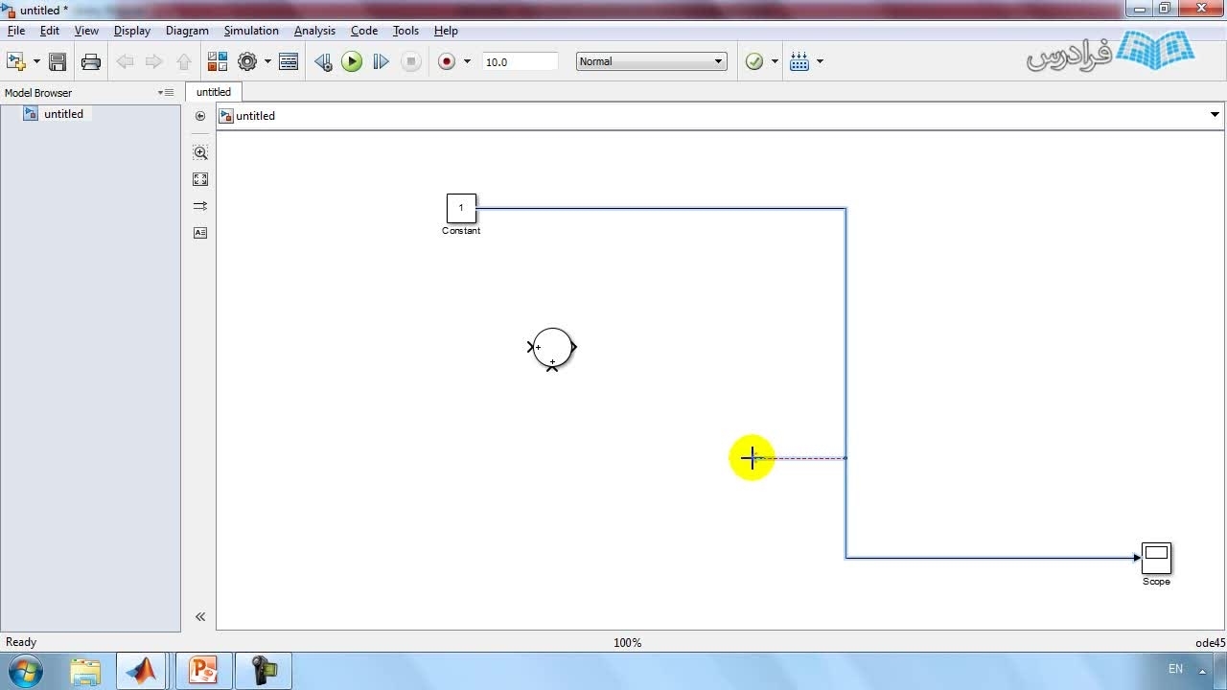The image size is (1227, 690).
Task: Save the model with the floppy disk icon
Action: 58,61
